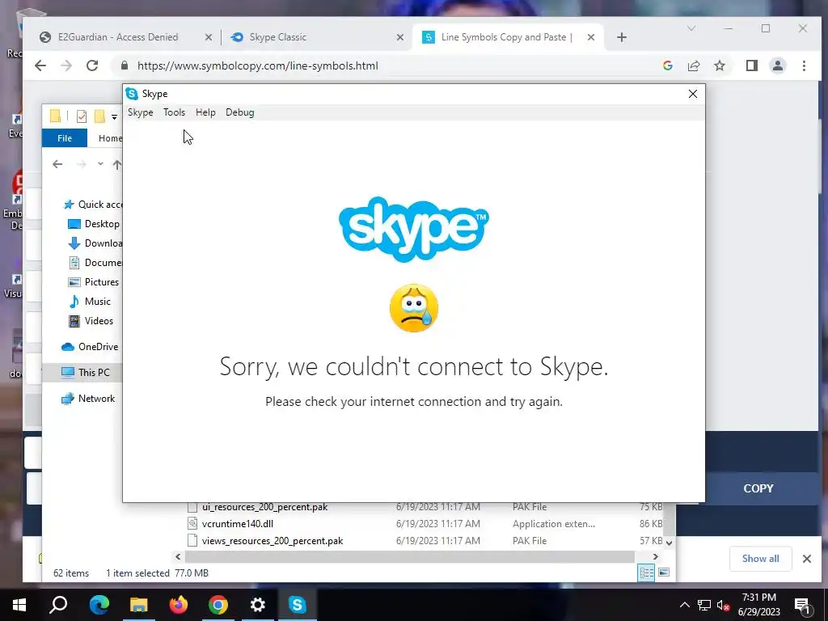
Task: Open the Chrome profile avatar menu
Action: [x=777, y=65]
